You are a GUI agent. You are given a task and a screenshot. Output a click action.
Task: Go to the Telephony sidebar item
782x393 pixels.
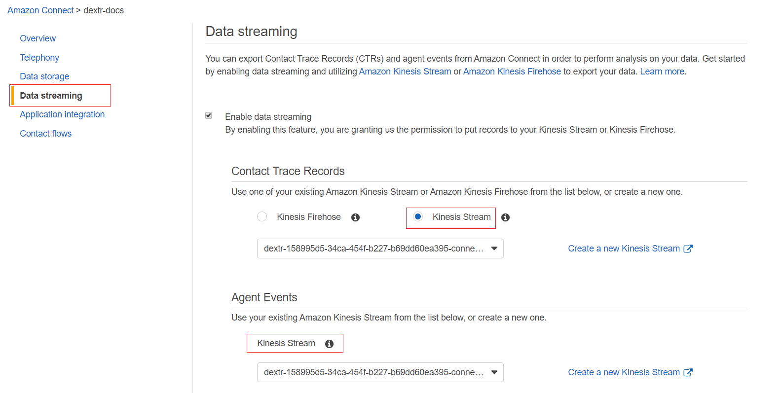coord(39,58)
